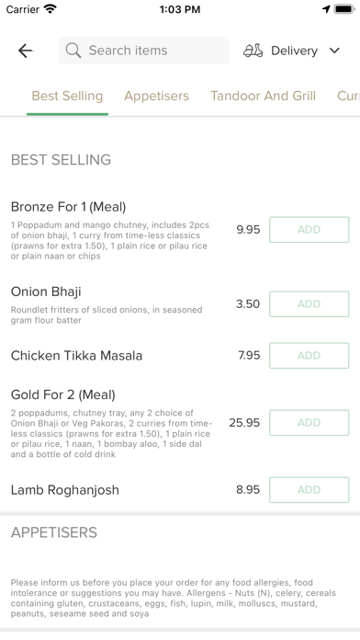Add Gold For 2 (Meal) to order
Image resolution: width=360 pixels, height=640 pixels.
point(309,422)
